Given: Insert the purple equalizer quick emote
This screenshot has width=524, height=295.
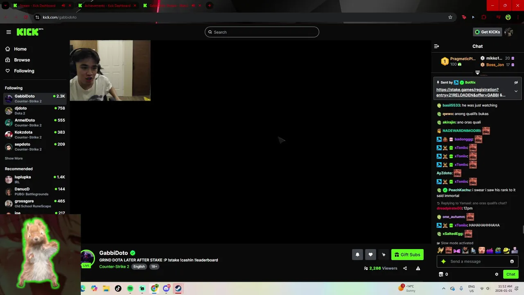Looking at the screenshot, I should pos(490,250).
